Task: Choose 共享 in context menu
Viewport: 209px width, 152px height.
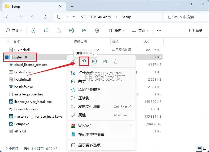Action: coord(101,81)
